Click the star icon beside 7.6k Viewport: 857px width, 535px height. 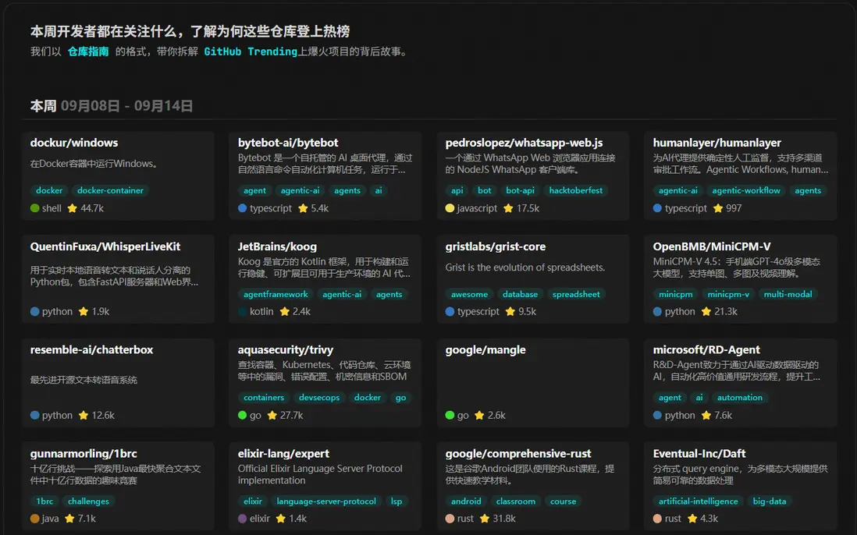[706, 415]
